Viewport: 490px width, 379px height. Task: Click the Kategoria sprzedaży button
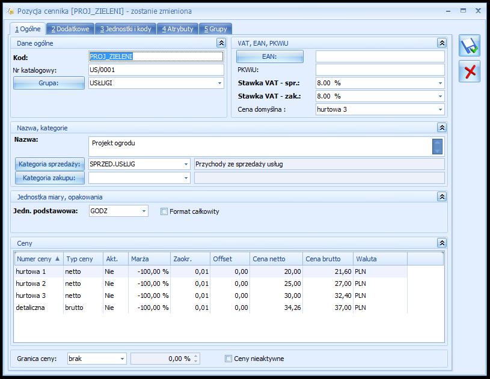50,164
